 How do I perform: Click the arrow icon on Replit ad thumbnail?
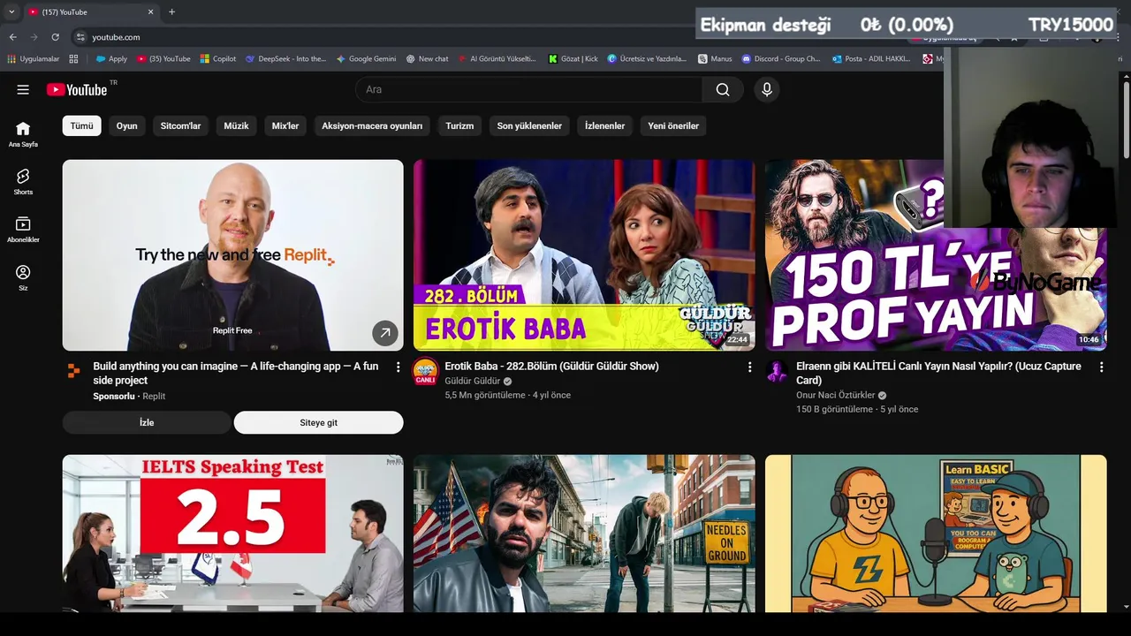pos(384,333)
